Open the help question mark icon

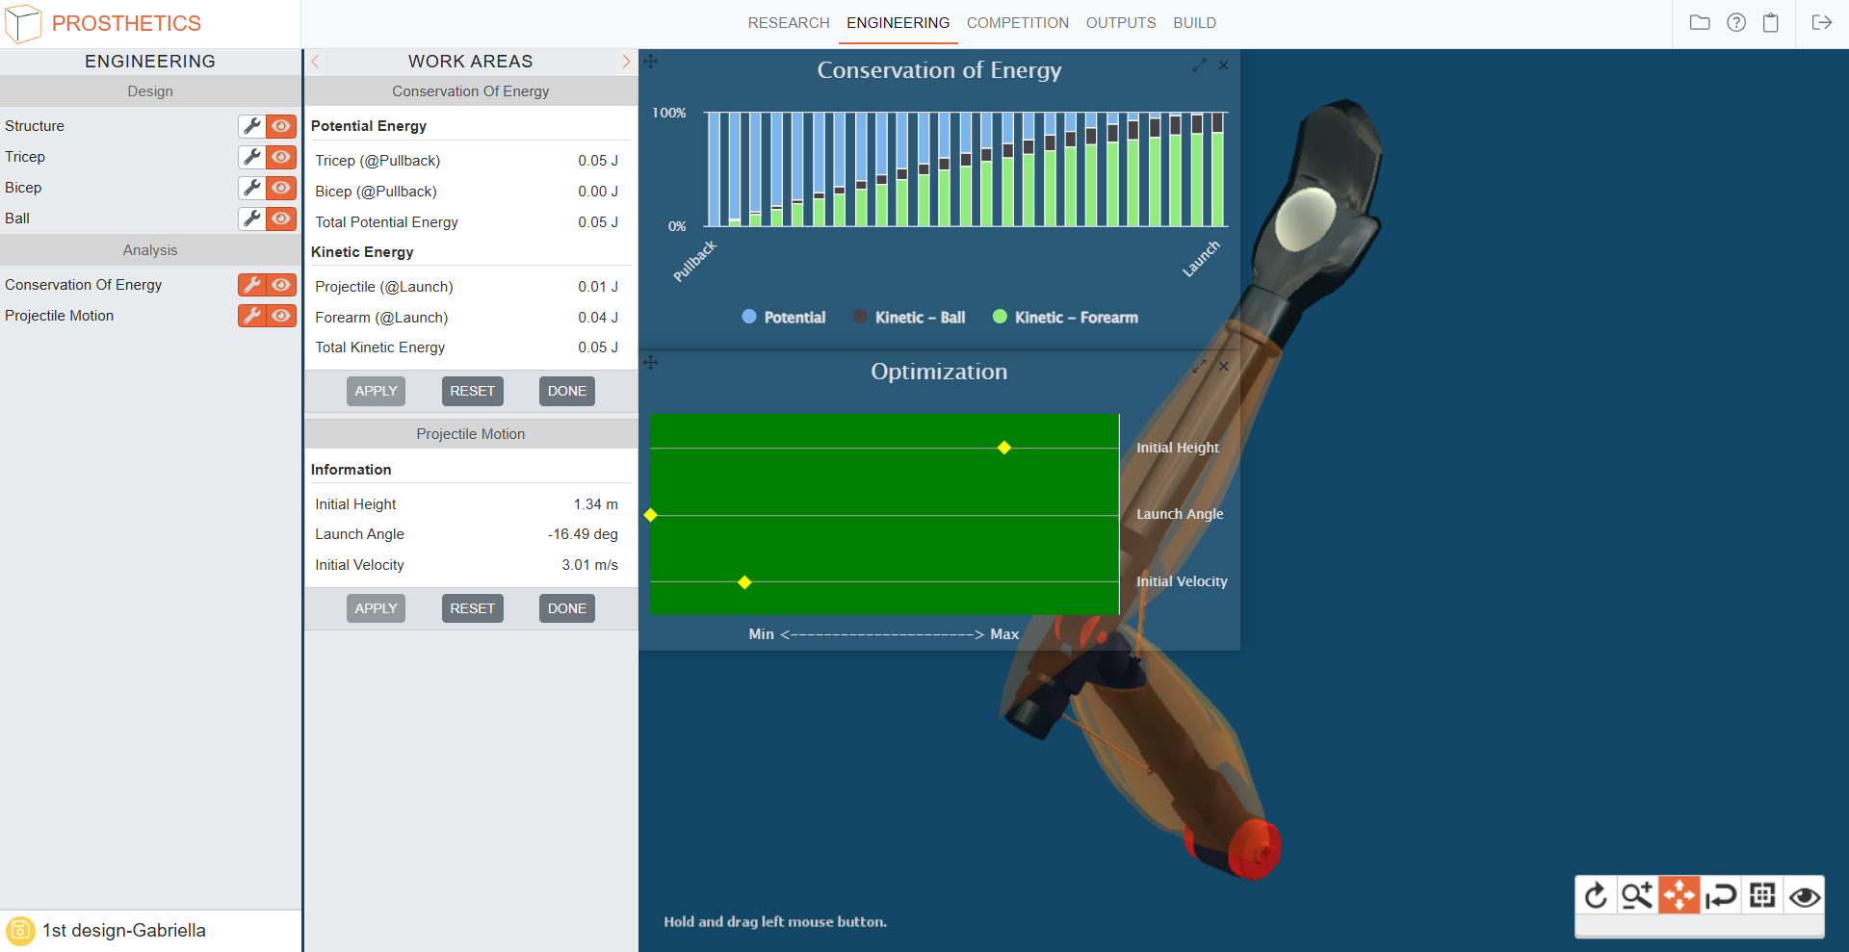click(1735, 23)
